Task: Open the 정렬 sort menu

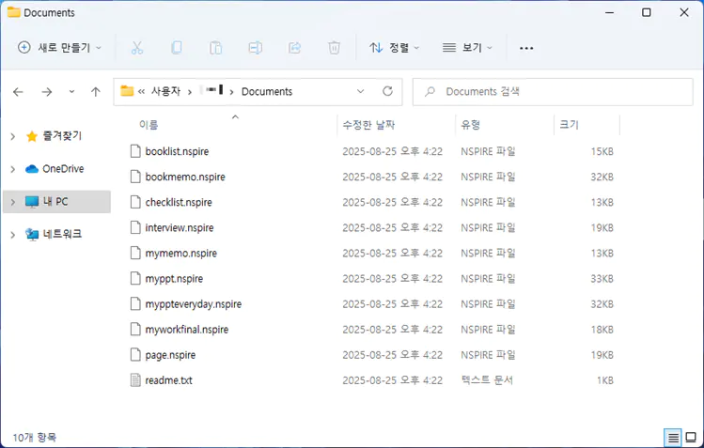Action: (394, 47)
